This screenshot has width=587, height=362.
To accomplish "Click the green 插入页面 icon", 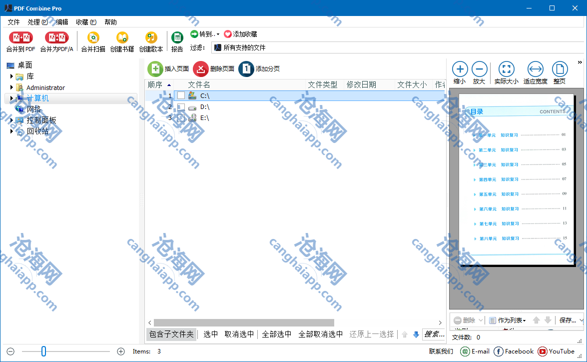I will pos(155,69).
